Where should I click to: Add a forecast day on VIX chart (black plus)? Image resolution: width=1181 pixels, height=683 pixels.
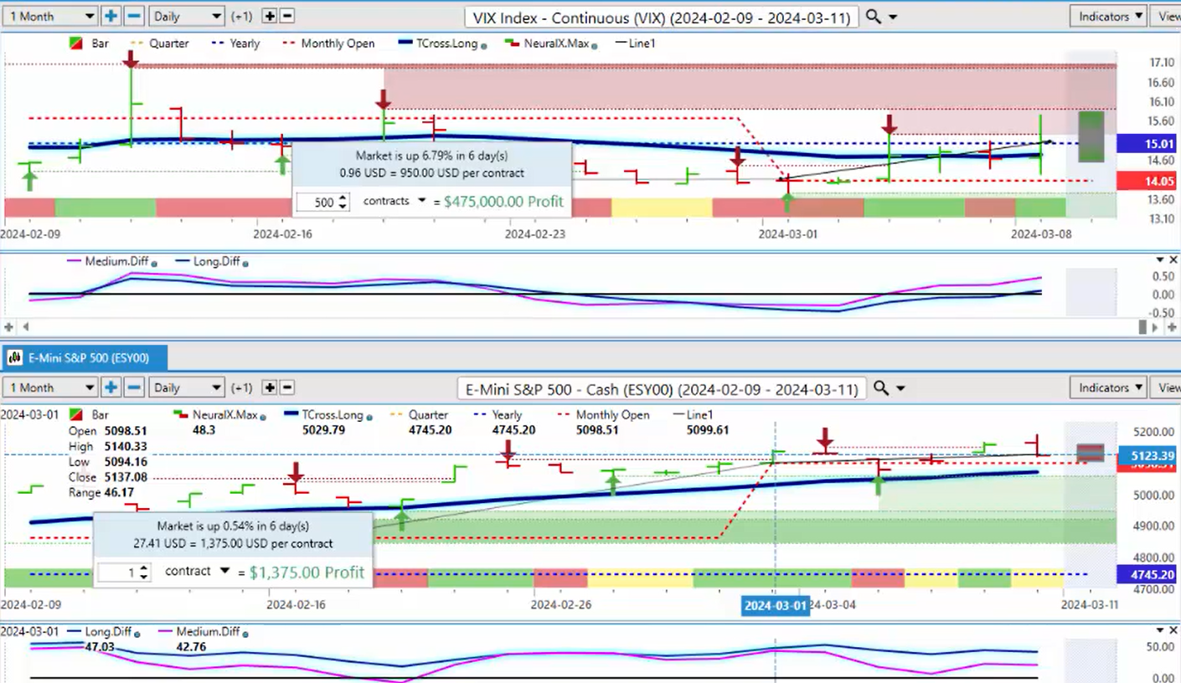coord(269,16)
